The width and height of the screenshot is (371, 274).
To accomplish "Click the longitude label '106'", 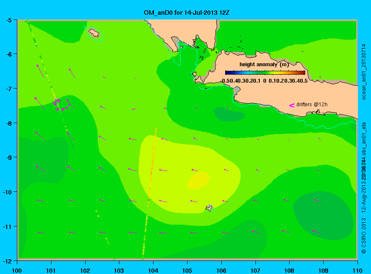I will pyautogui.click(x=221, y=271).
